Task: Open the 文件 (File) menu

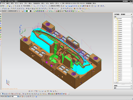Action: 3,3
